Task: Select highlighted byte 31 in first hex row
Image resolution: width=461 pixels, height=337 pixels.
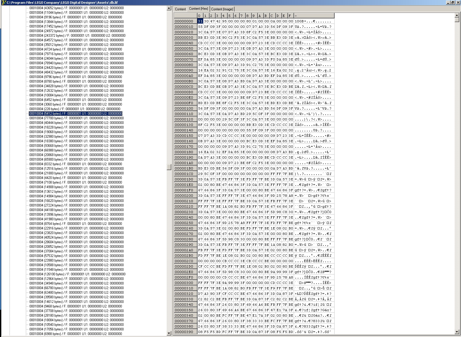Action: pos(200,21)
